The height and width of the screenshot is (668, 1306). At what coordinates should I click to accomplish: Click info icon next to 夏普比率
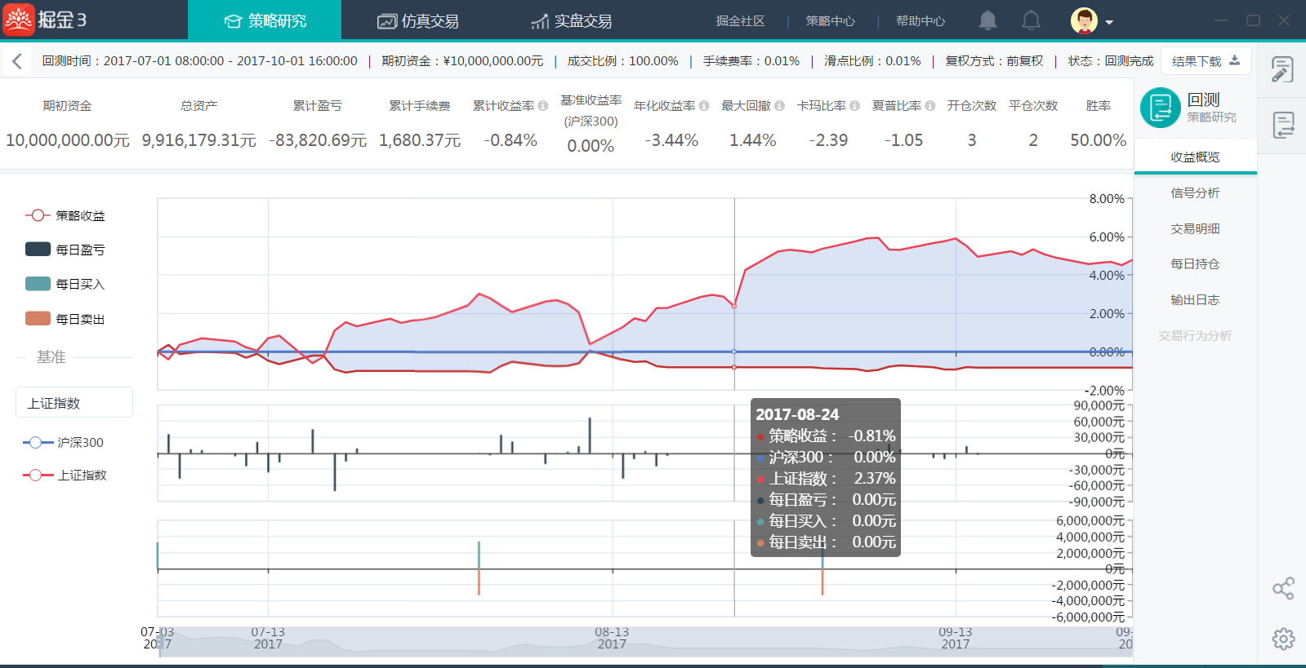[x=929, y=106]
